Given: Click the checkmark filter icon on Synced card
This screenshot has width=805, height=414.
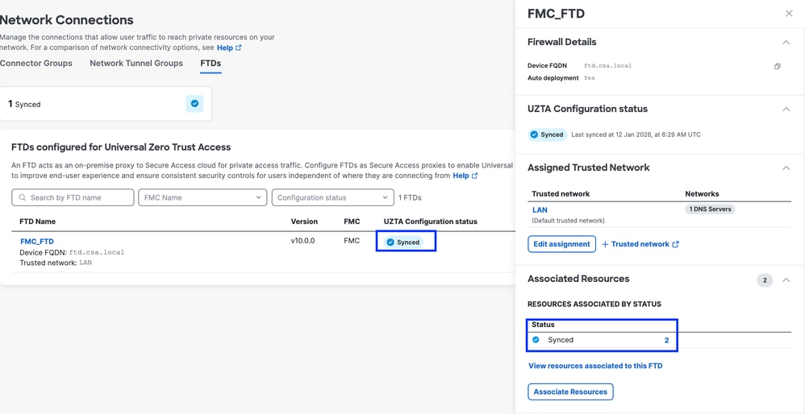Looking at the screenshot, I should [194, 103].
